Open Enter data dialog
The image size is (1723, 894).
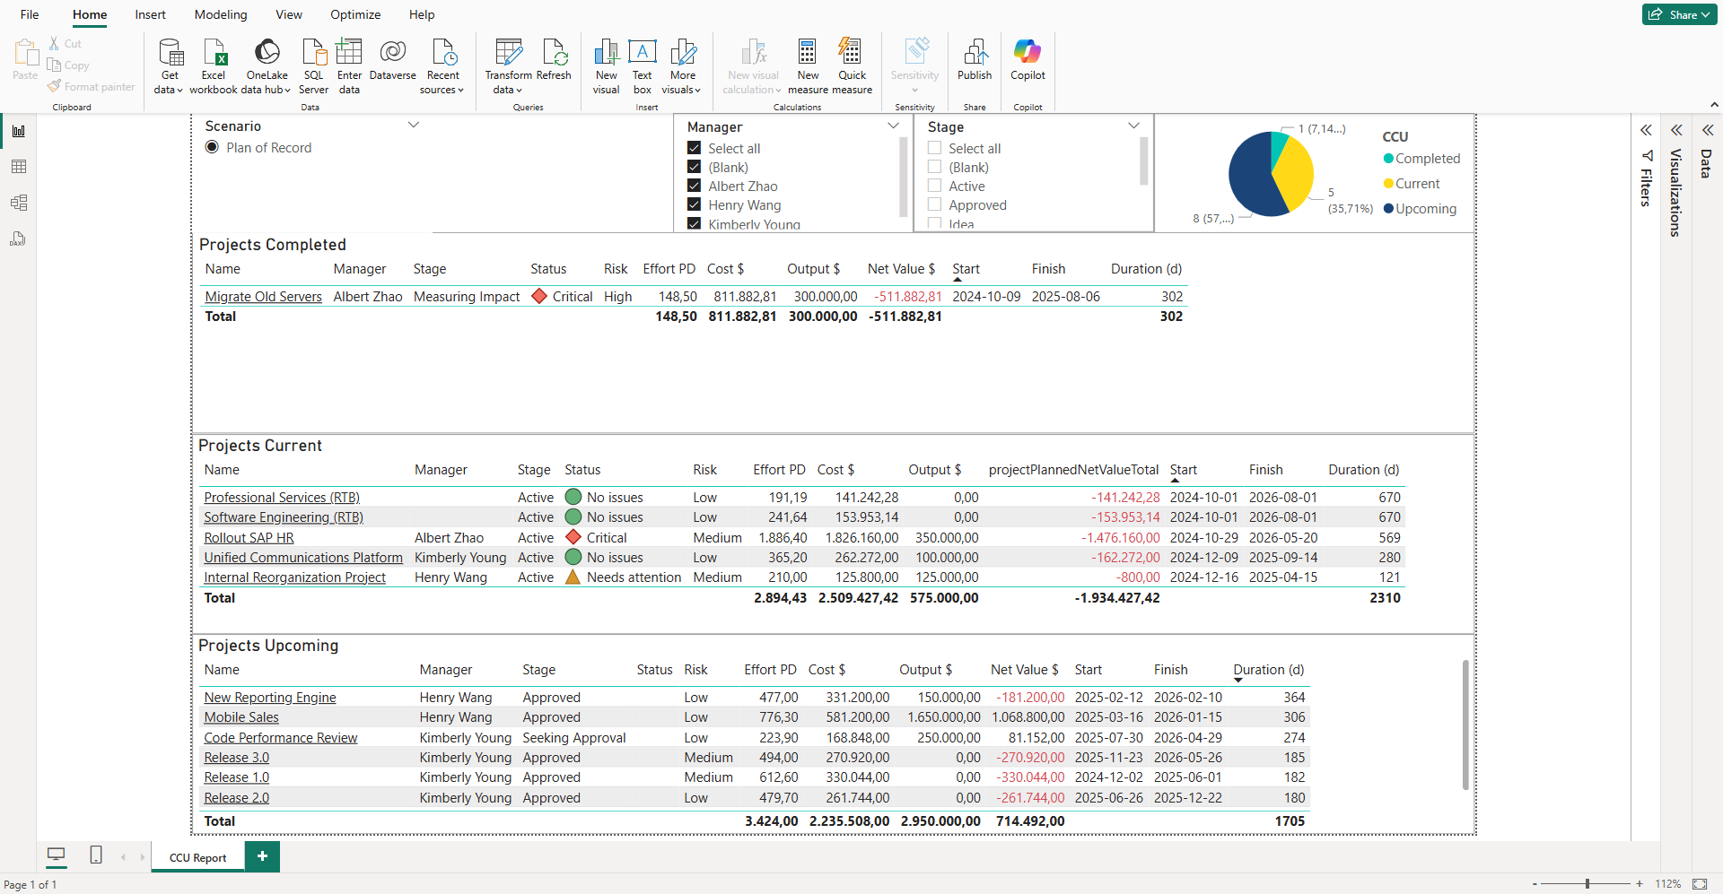pyautogui.click(x=349, y=65)
